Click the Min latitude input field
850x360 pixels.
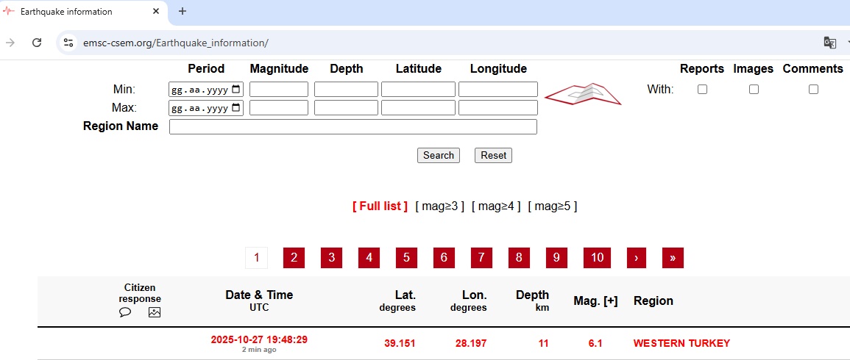pos(418,90)
